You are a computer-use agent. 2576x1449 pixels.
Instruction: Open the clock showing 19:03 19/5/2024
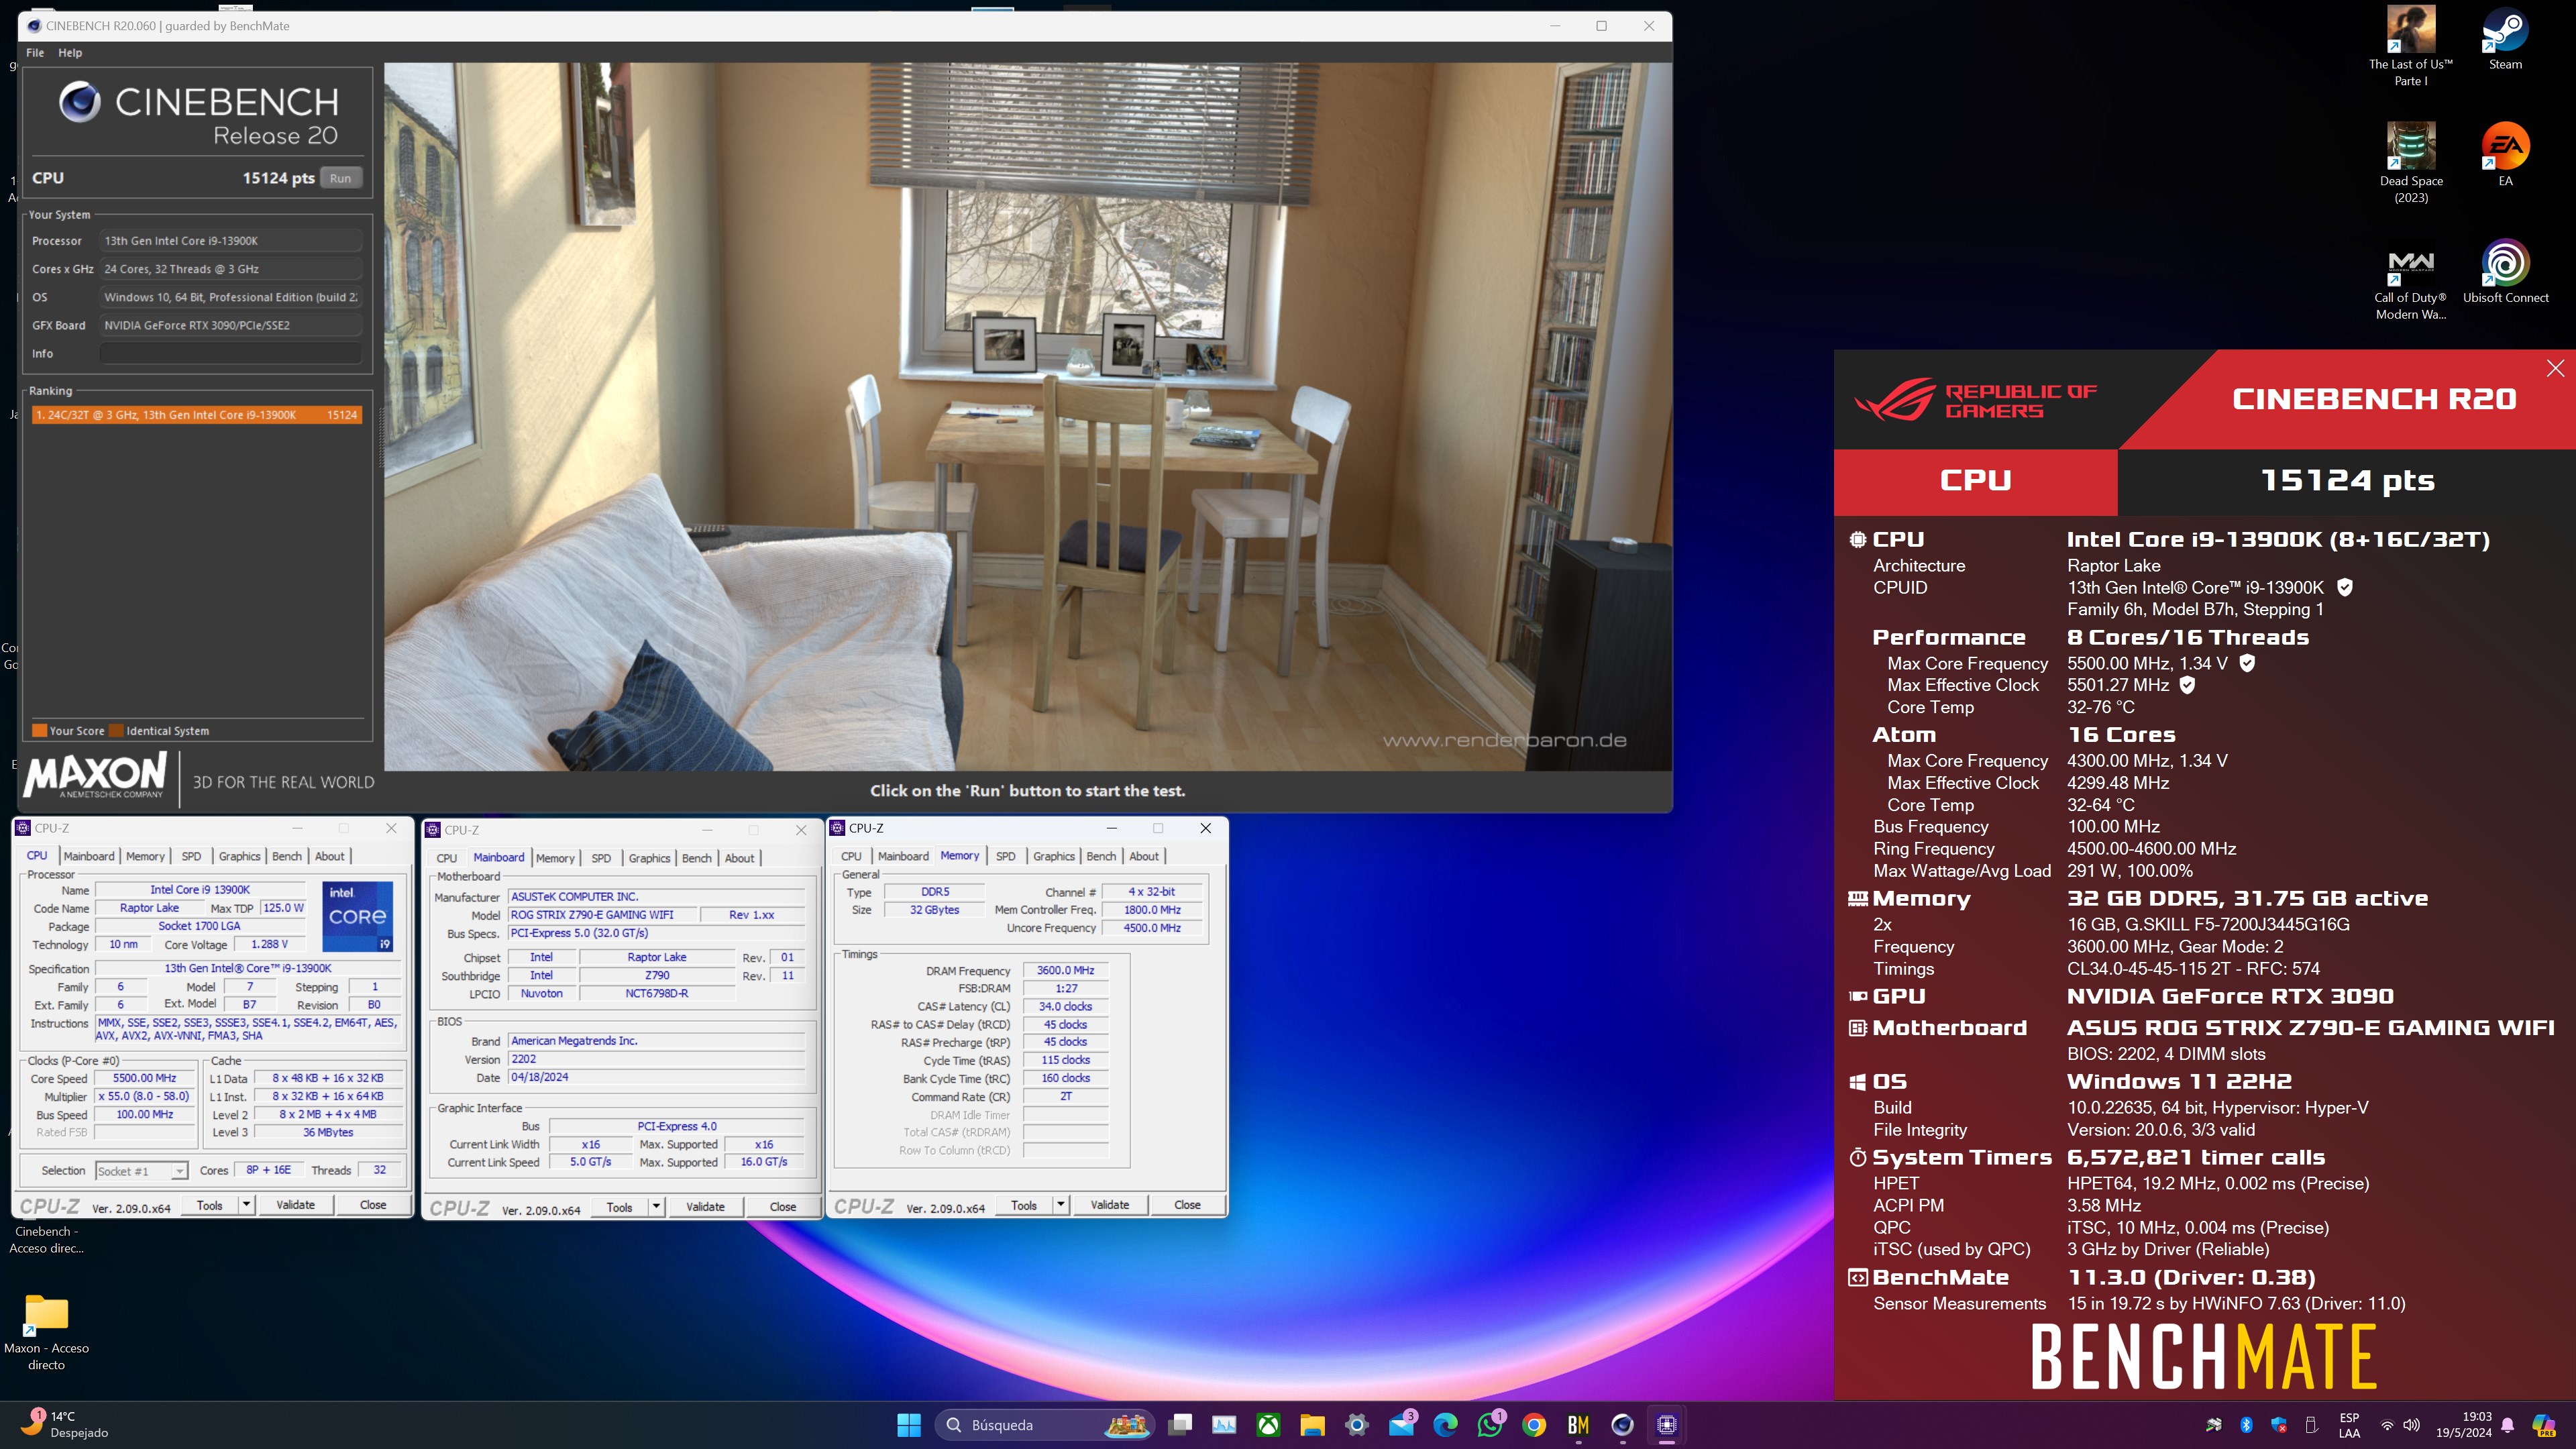2463,1425
